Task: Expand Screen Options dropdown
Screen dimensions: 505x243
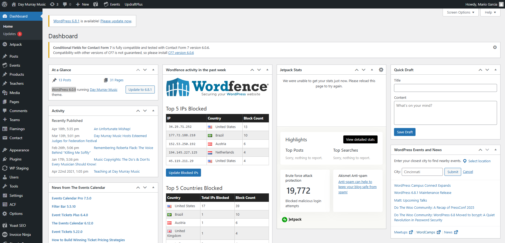Action: [x=460, y=12]
